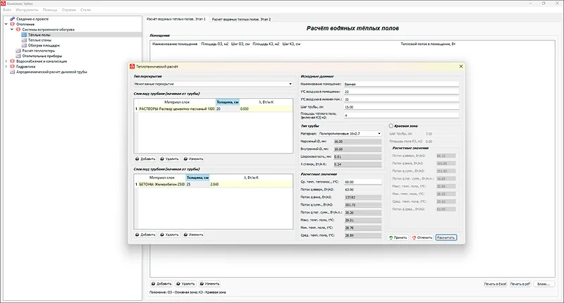Viewport: 564px width, 303px height.
Task: Select the Тёплые стены tree item
Action: 39,40
